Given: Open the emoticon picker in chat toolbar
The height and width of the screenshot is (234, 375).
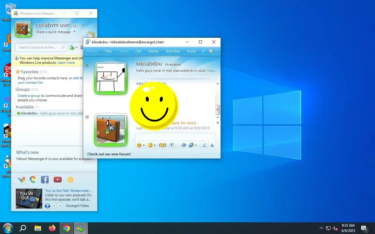Looking at the screenshot, I should click(x=139, y=145).
